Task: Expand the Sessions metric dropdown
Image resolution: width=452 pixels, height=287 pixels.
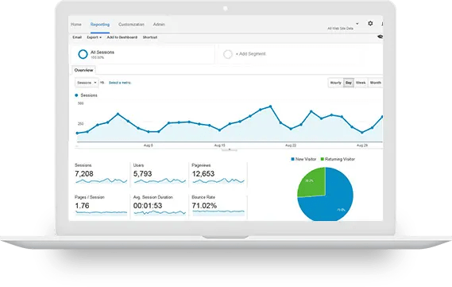Action: 87,83
